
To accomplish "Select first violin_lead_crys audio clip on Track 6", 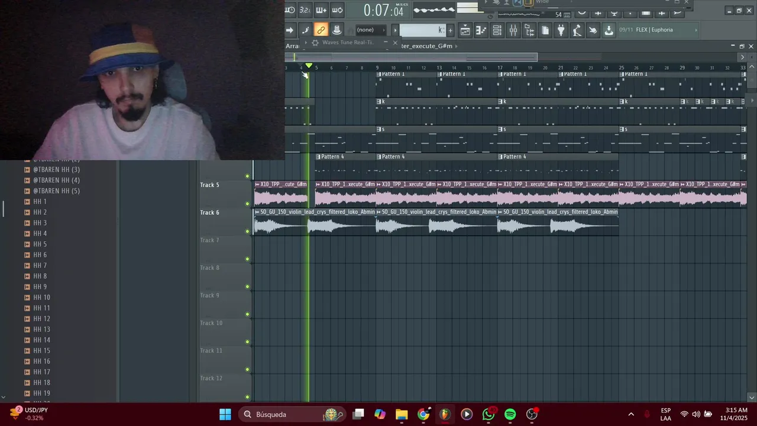I will [x=315, y=222].
